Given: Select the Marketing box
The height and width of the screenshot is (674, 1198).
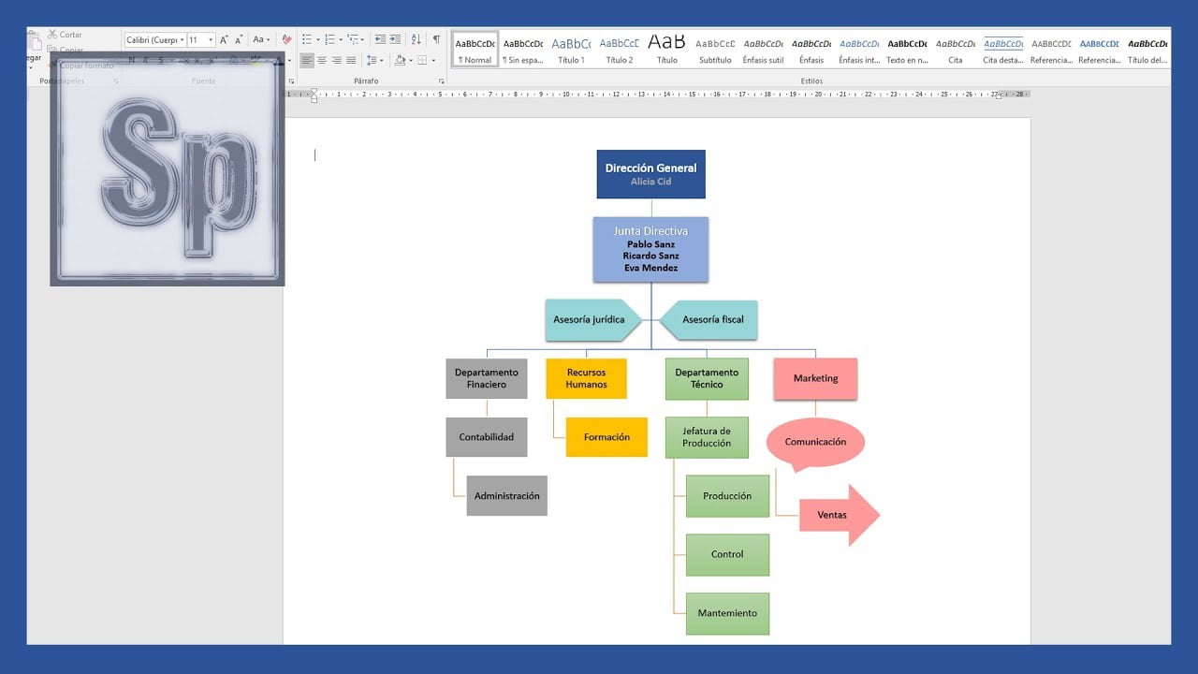Looking at the screenshot, I should [x=815, y=378].
